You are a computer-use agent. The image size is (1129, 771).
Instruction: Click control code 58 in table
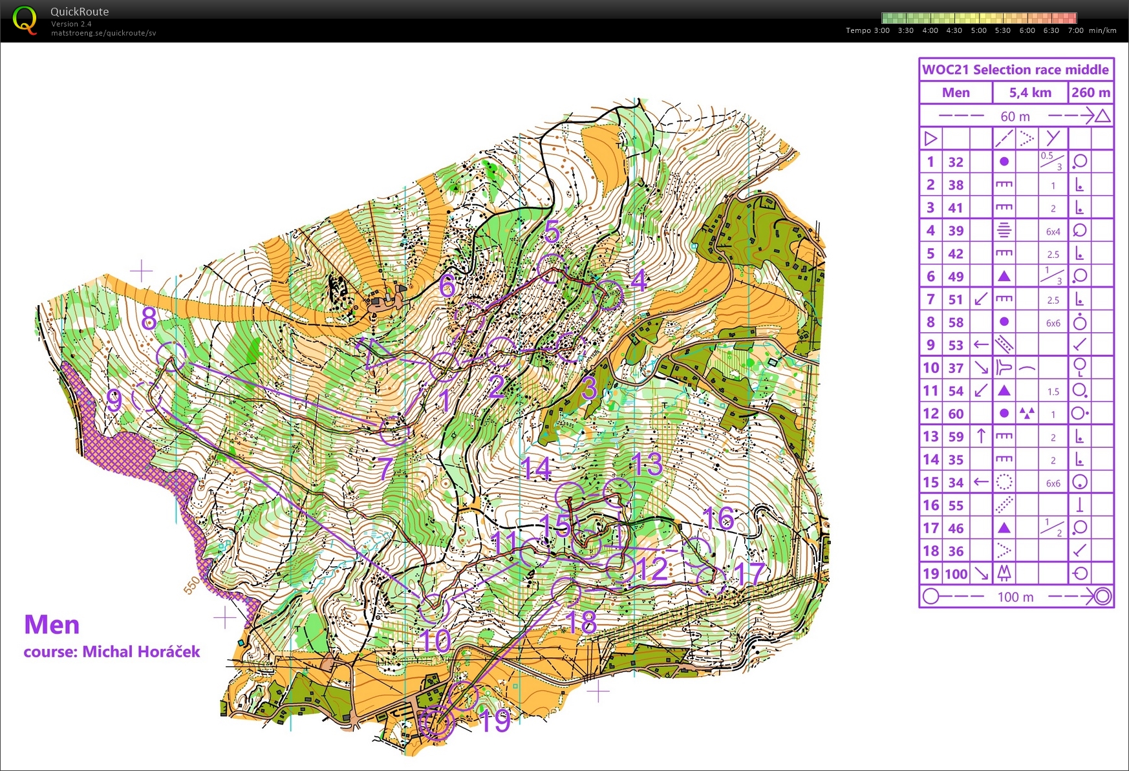(956, 322)
